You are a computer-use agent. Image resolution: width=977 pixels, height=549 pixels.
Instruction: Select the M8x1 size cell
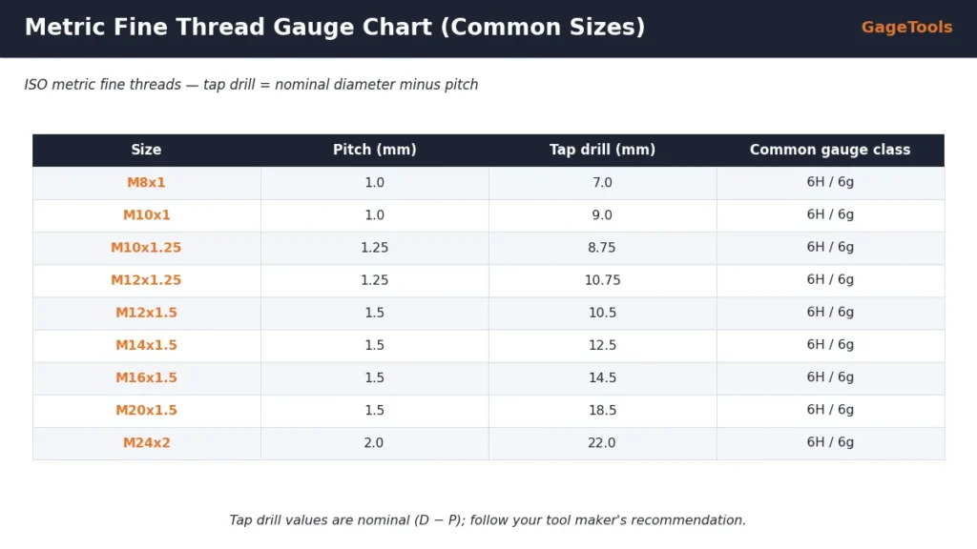click(146, 183)
